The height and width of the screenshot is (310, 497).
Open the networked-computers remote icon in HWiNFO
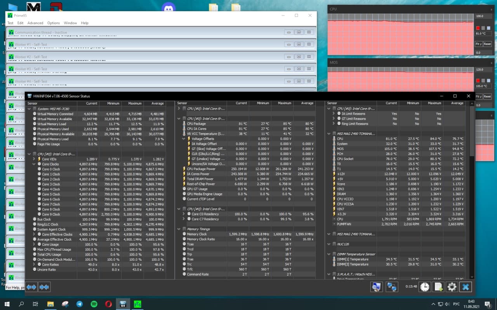[392, 287]
